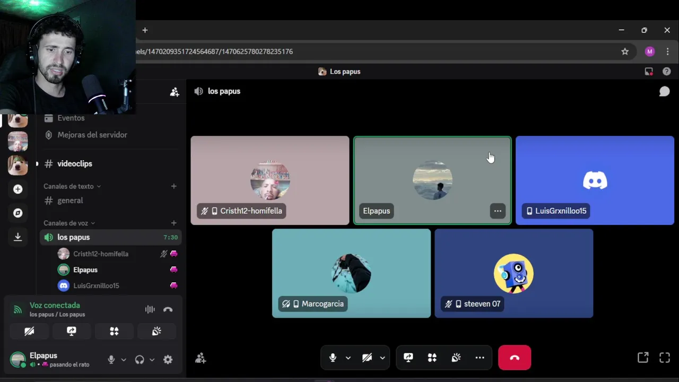Image resolution: width=679 pixels, height=382 pixels.
Task: Hang up with red disconnect button
Action: [515, 358]
